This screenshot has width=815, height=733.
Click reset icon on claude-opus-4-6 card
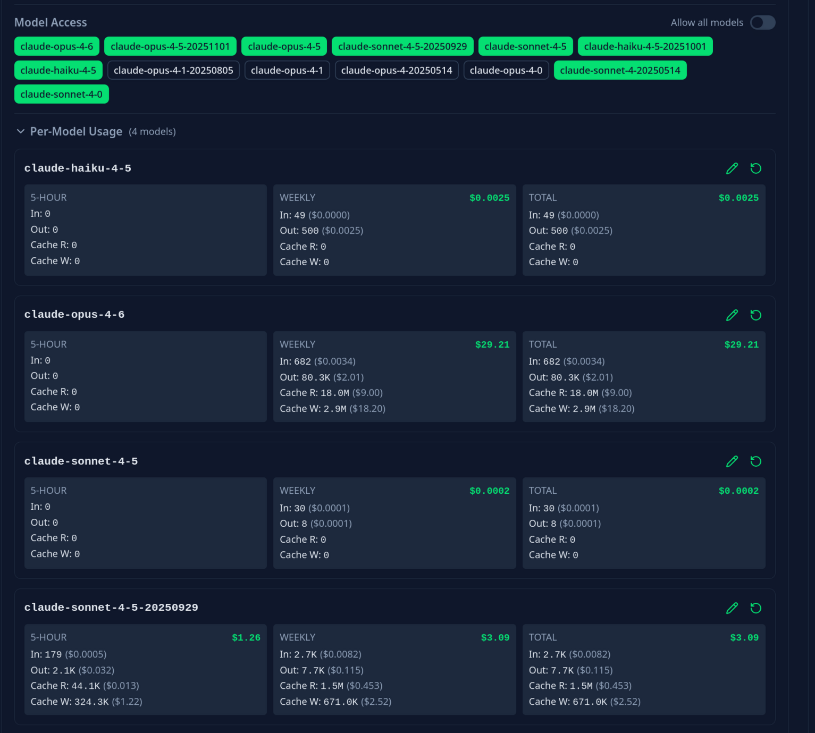[x=755, y=315]
